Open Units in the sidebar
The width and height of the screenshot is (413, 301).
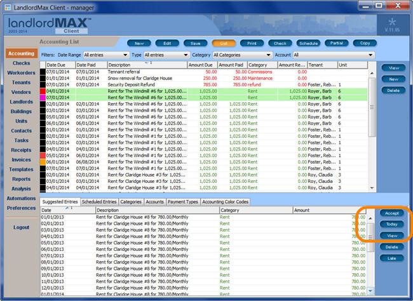(x=22, y=121)
